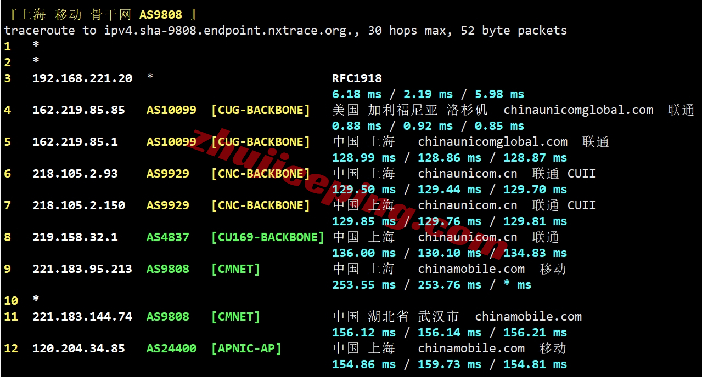This screenshot has height=377, width=702.
Task: Click [CMNET] on hop 9 row
Action: click(235, 269)
